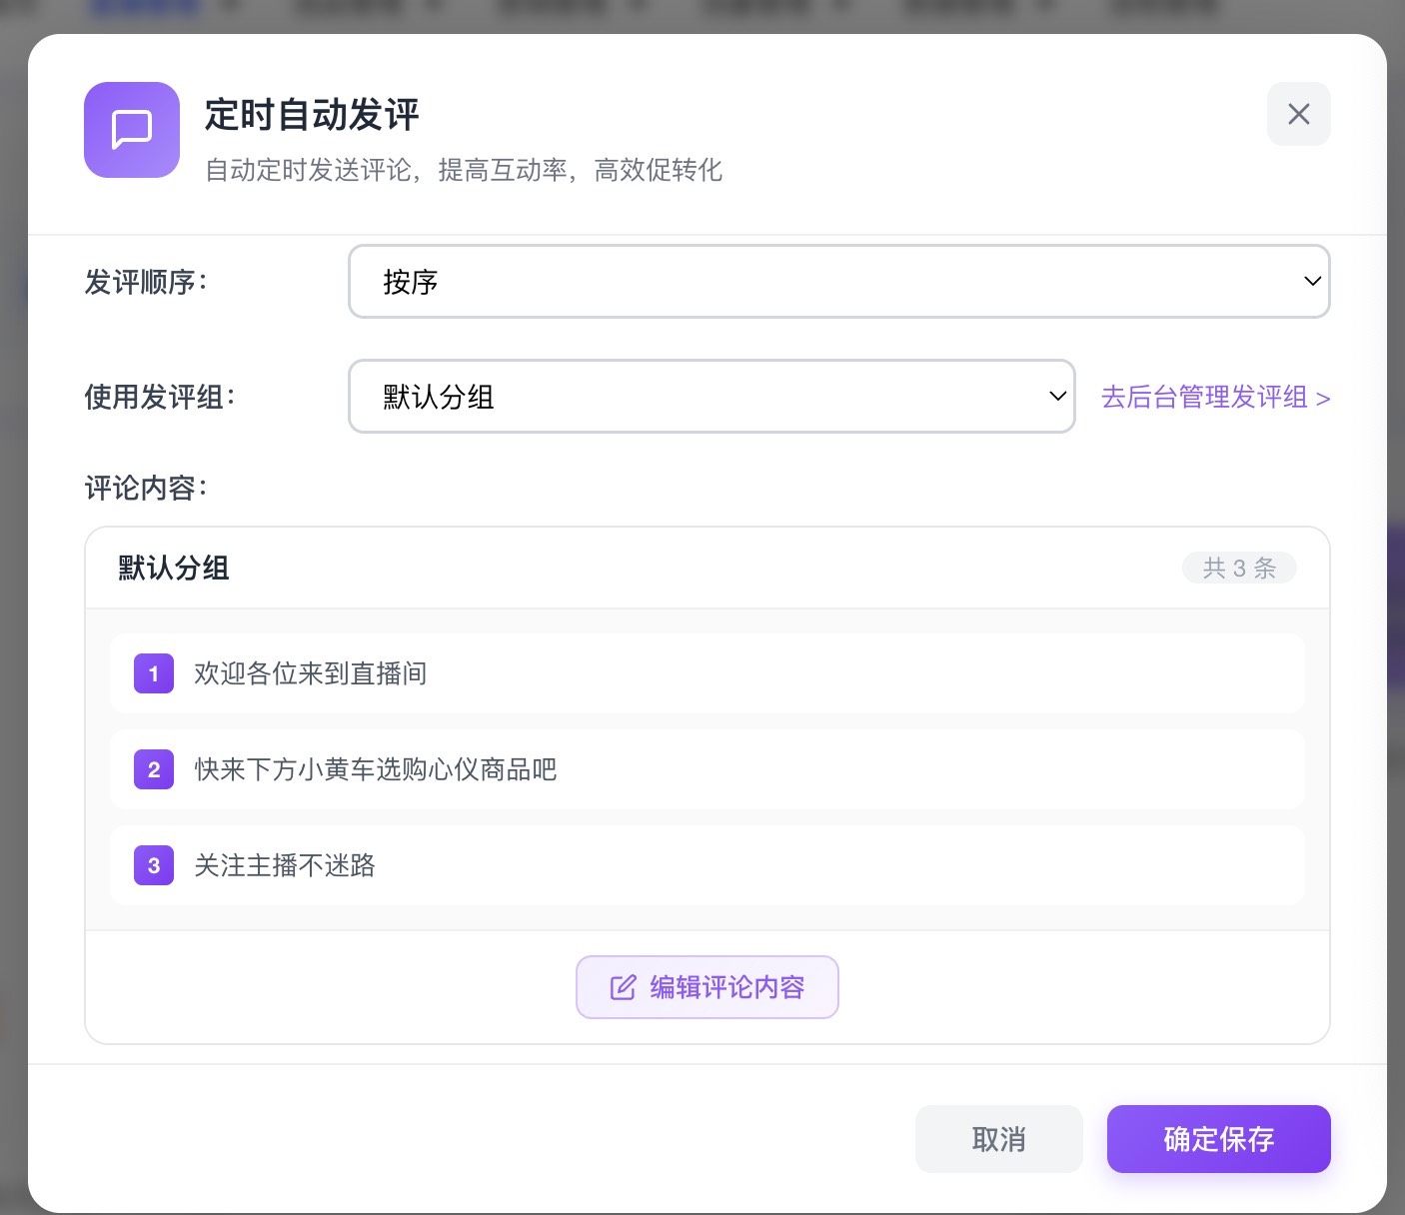Click the 评论内容 label
The image size is (1405, 1215).
click(x=146, y=488)
